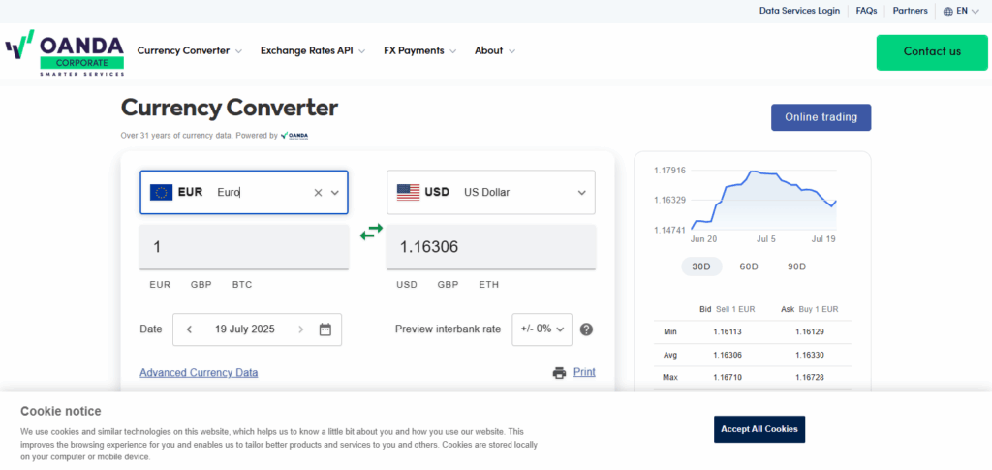992x470 pixels.
Task: Choose ETH quick option under target amount
Action: (489, 285)
